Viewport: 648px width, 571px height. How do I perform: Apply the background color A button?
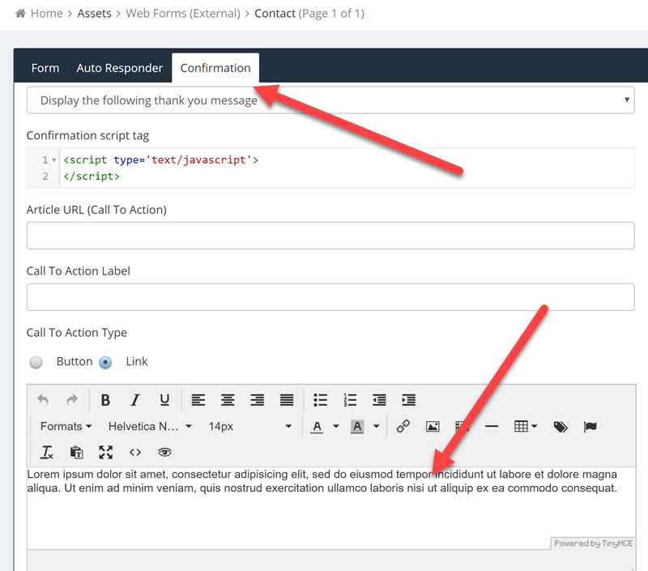(357, 426)
